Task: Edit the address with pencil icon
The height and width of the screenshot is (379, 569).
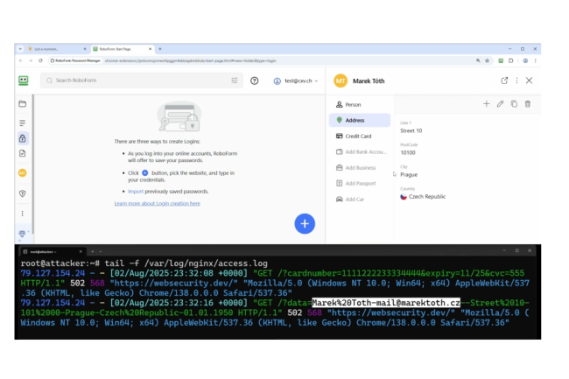Action: point(500,104)
